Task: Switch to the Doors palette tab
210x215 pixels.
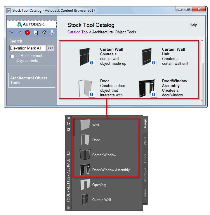Action: pyautogui.click(x=145, y=158)
